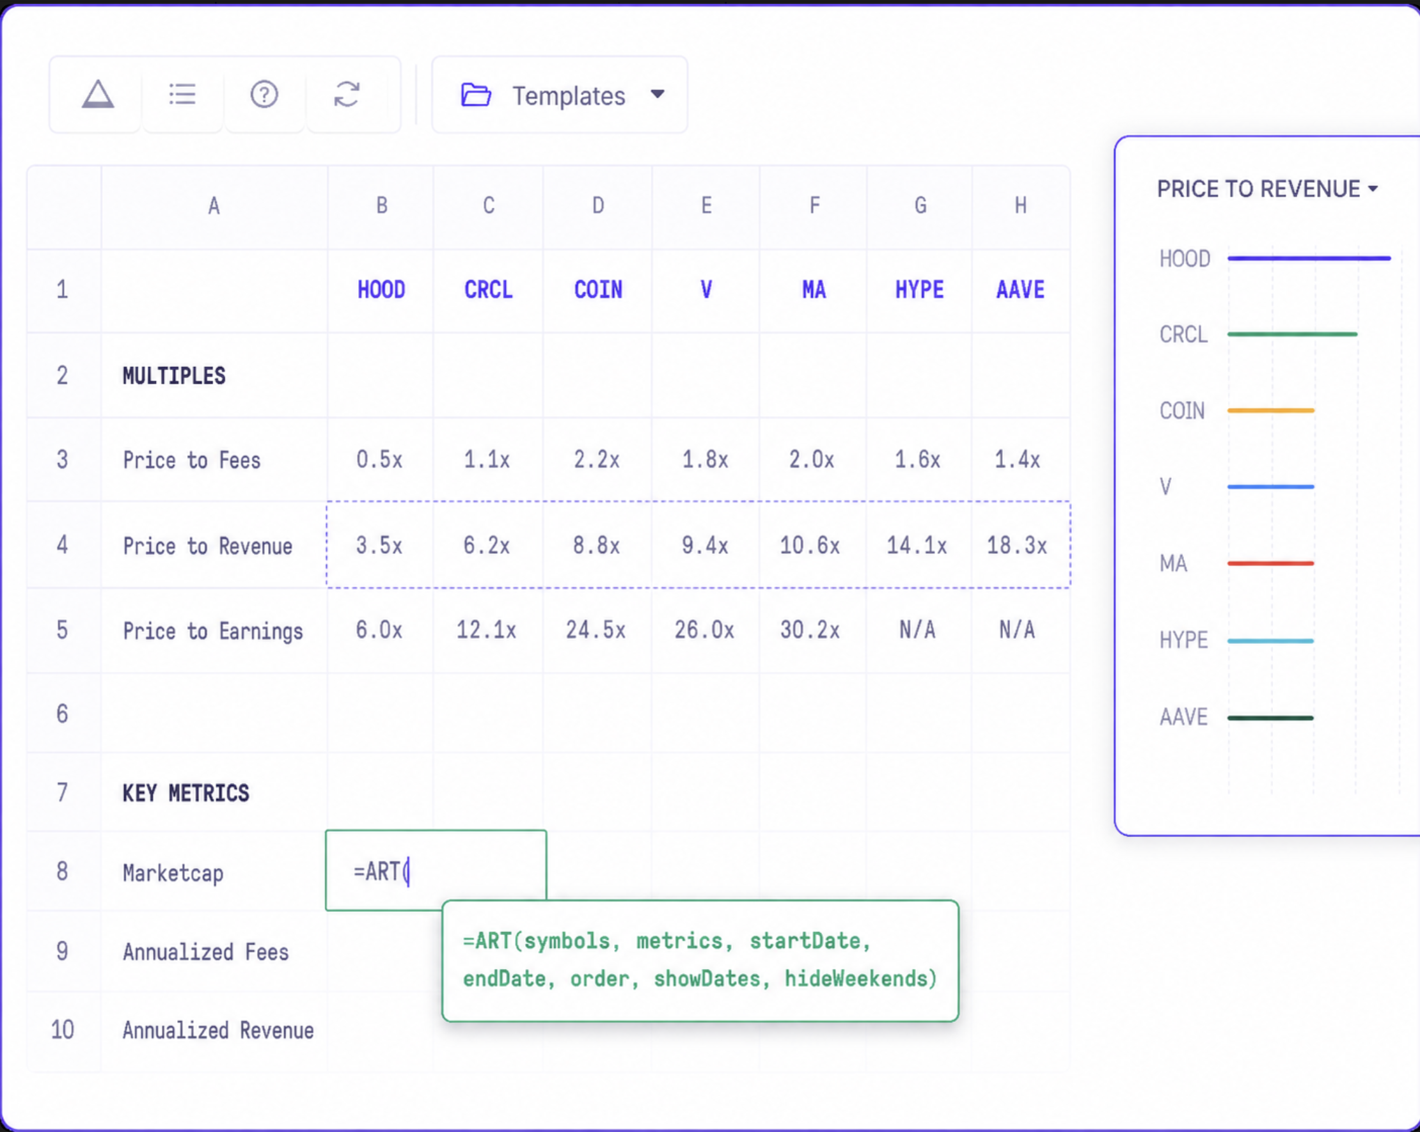Open the Templates dropdown

coord(560,95)
